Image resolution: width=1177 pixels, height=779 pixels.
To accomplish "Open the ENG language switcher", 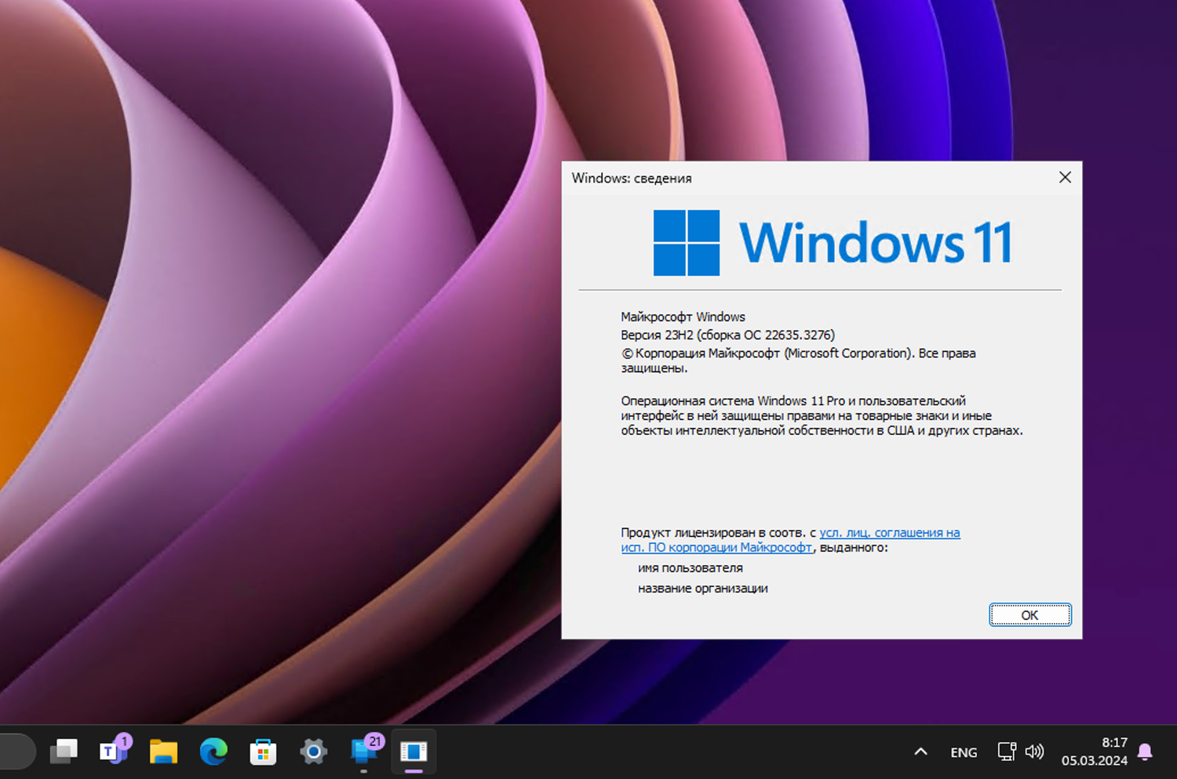I will click(963, 751).
